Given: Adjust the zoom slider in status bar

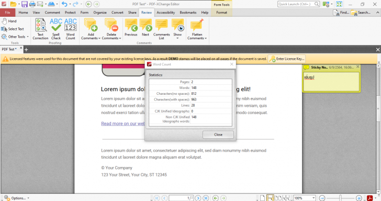Looking at the screenshot, I should 340,198.
